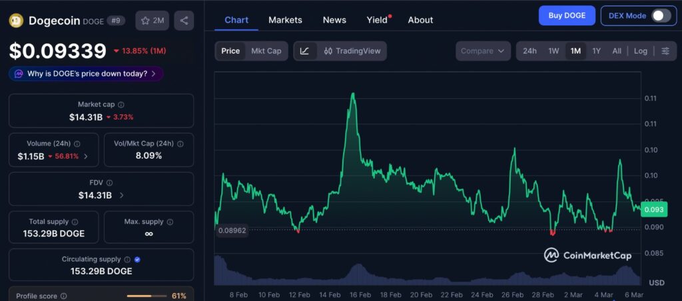Click the $14.31B market cap value
Viewport: 682px width, 301px height.
pyautogui.click(x=86, y=117)
